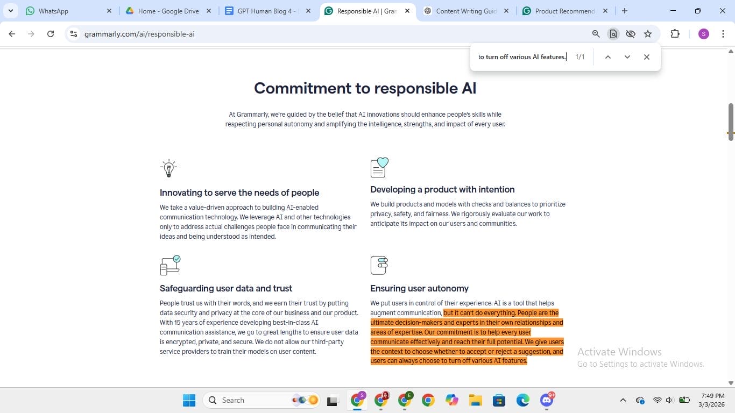Open Microsoft Store from taskbar
Screen dimensions: 735x413
(499, 400)
